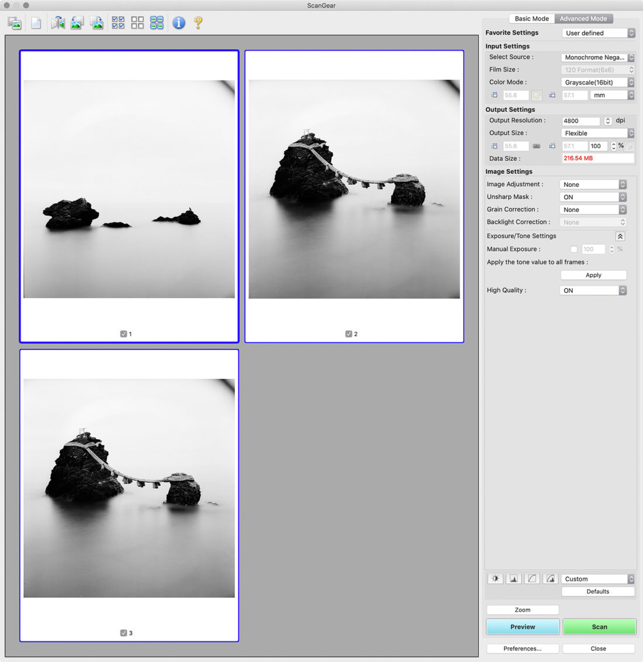Open the blue Information icon
Screen dimensions: 643x662
(179, 23)
